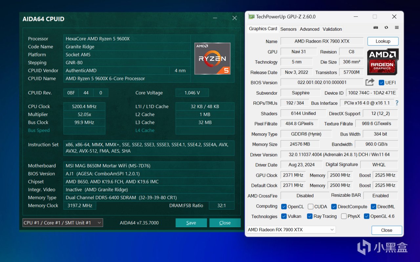Click the BIOS share/export arrow icon
The width and height of the screenshot is (420, 262).
click(x=370, y=82)
